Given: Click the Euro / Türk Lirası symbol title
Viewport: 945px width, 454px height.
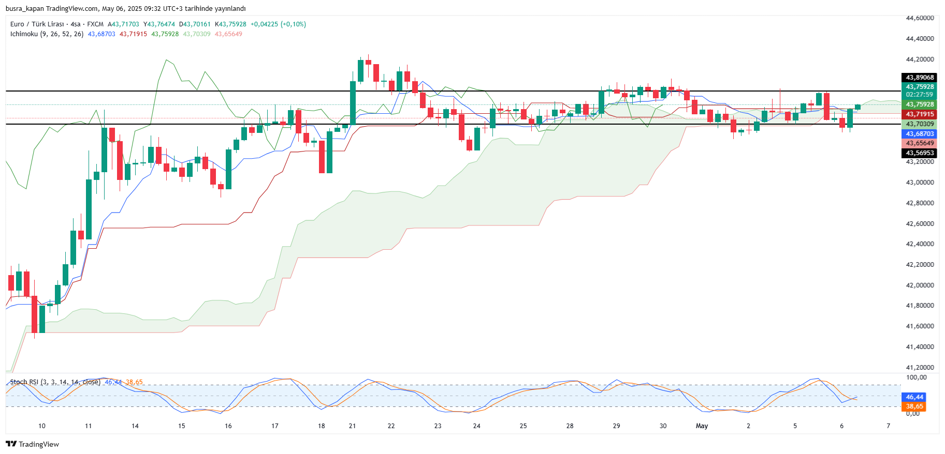Looking at the screenshot, I should coord(37,24).
